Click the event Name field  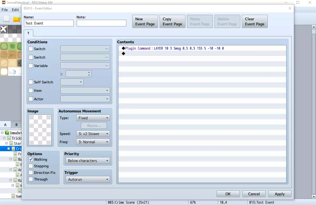coord(49,23)
